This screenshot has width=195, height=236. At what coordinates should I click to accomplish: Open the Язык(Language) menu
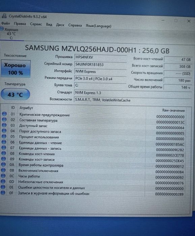(x=99, y=26)
